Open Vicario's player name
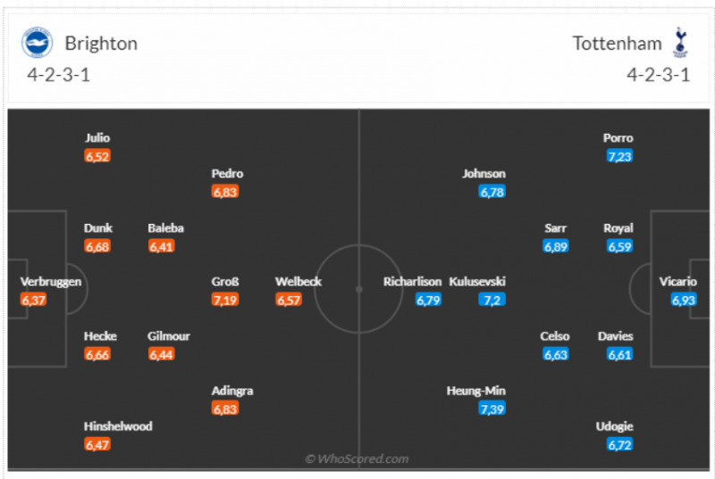This screenshot has height=479, width=715. click(677, 282)
